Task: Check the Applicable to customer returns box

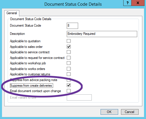Action: (x=68, y=74)
